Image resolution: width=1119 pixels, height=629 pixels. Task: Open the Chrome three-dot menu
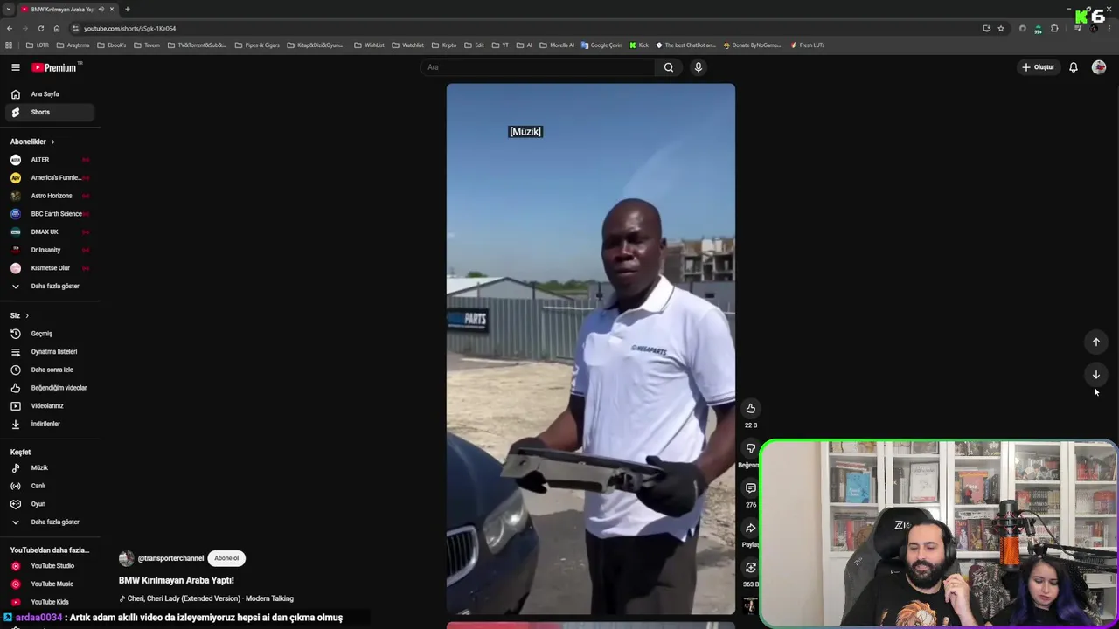tap(1109, 28)
